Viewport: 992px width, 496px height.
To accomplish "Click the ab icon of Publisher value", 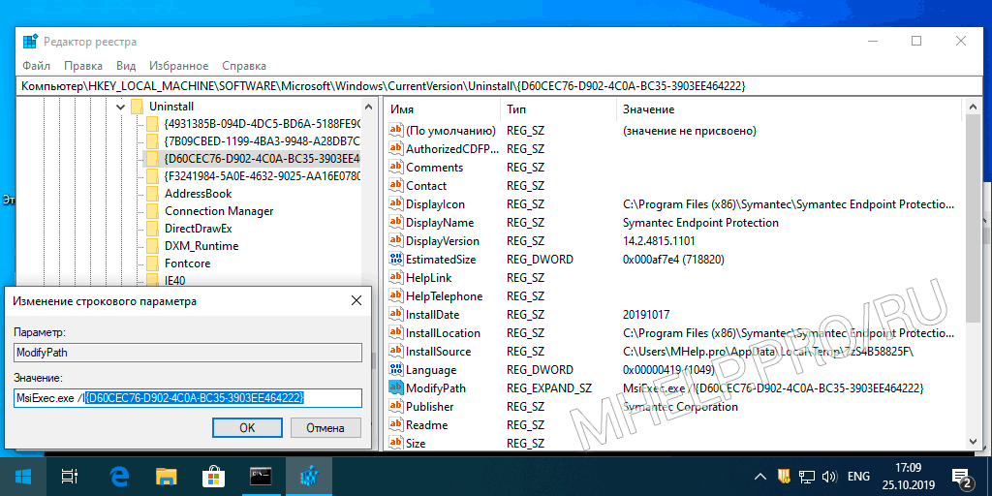I will (396, 406).
